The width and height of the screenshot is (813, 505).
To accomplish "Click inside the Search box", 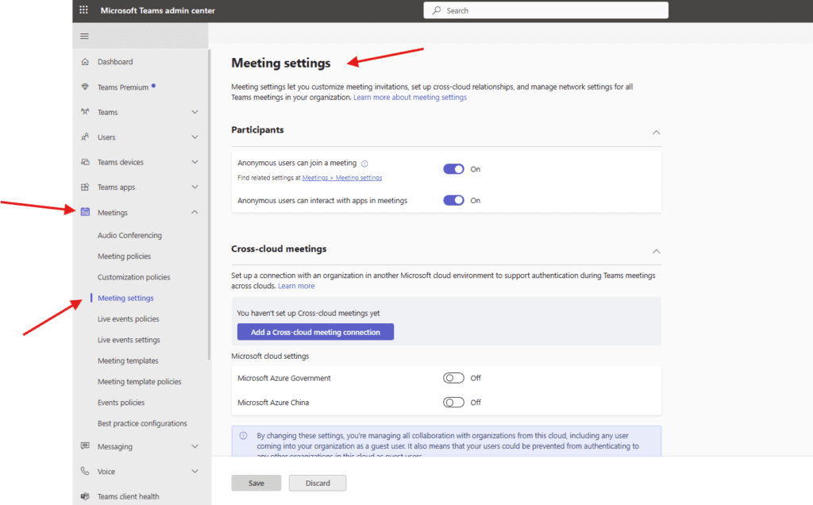I will (x=546, y=10).
